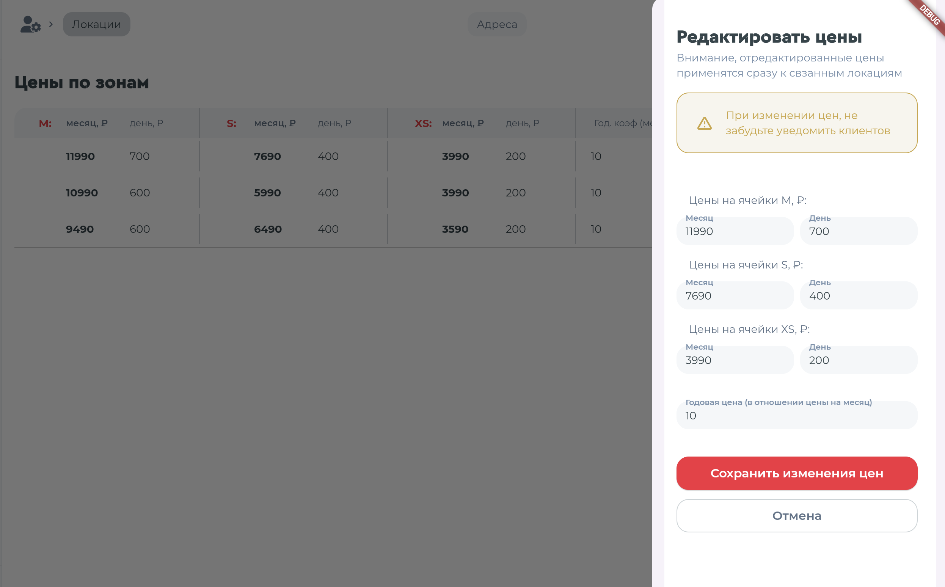Click the Цены по зонам heading

[x=82, y=82]
